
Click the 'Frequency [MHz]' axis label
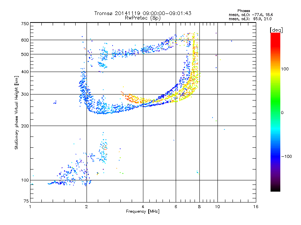[x=143, y=211]
